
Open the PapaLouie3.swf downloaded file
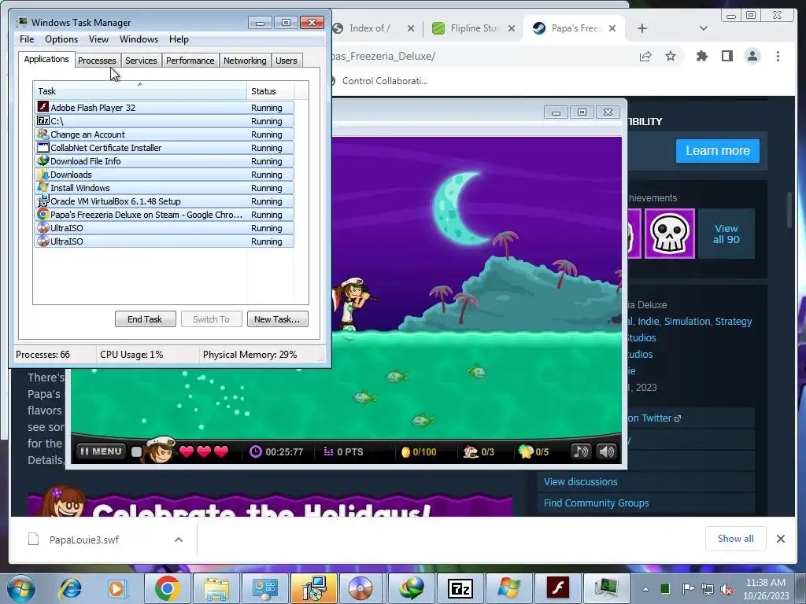[x=83, y=540]
